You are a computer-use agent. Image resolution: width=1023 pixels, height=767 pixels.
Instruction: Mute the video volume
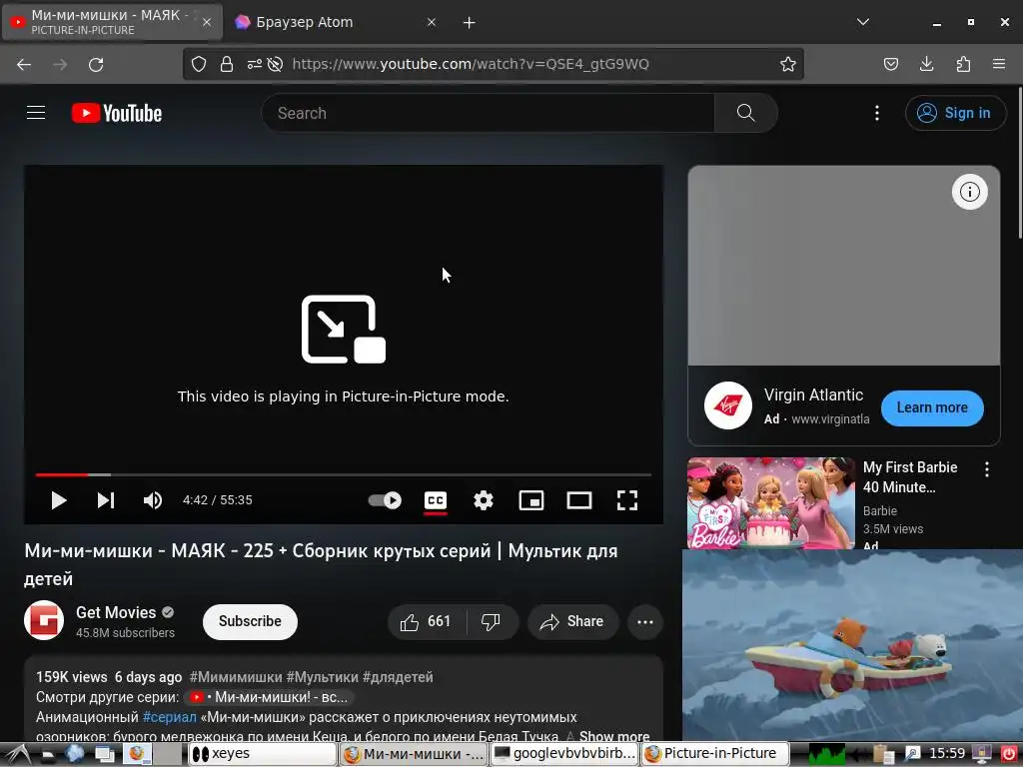click(153, 500)
